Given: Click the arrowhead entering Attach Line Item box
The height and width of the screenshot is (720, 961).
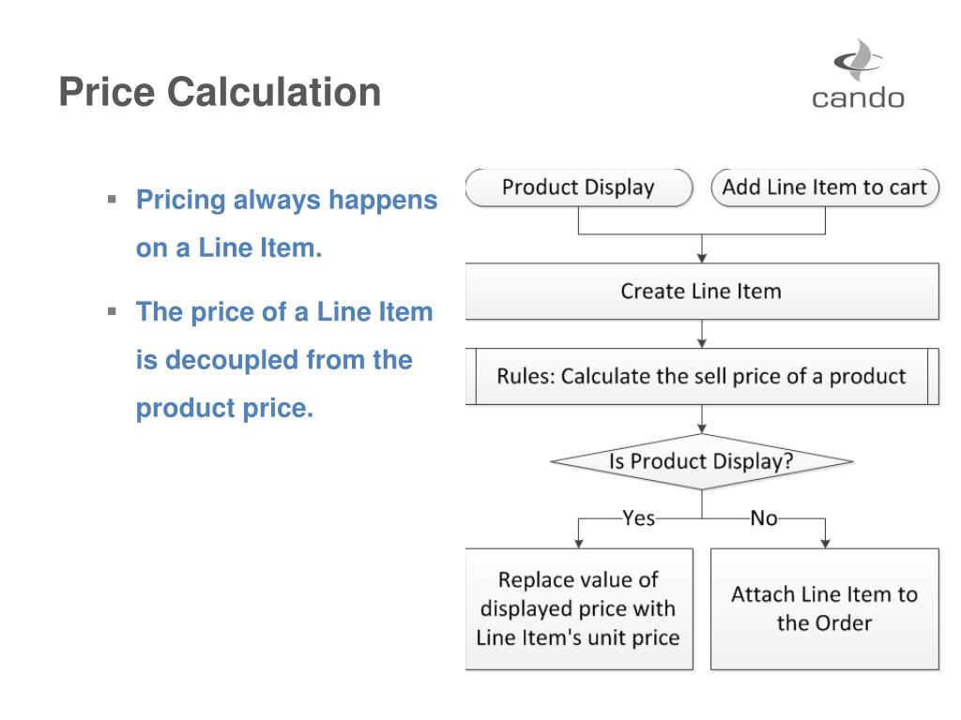Looking at the screenshot, I should (x=825, y=544).
